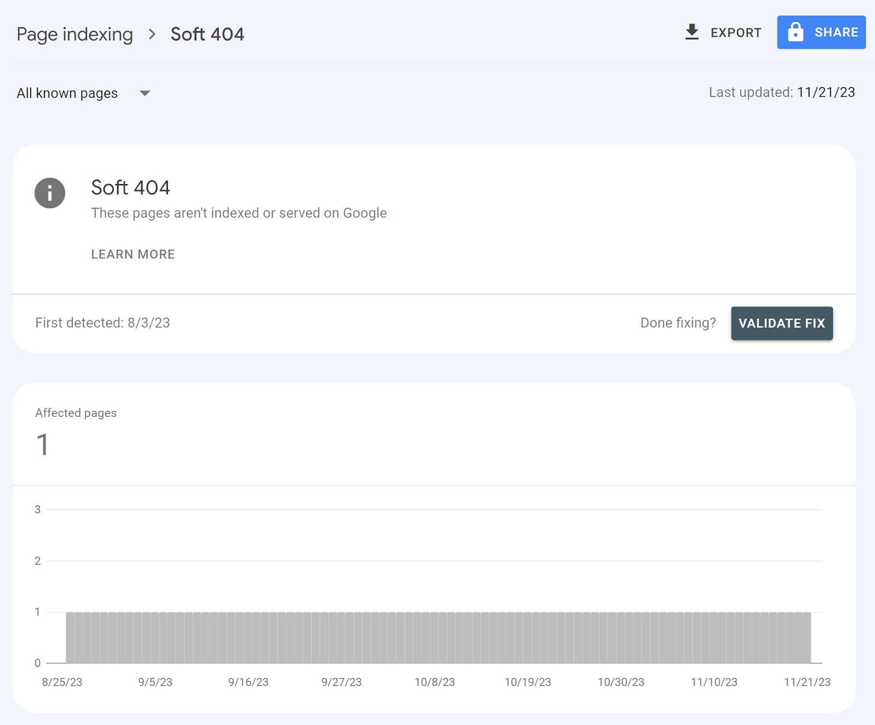
Task: Expand the All known pages dropdown arrow
Action: coord(145,93)
